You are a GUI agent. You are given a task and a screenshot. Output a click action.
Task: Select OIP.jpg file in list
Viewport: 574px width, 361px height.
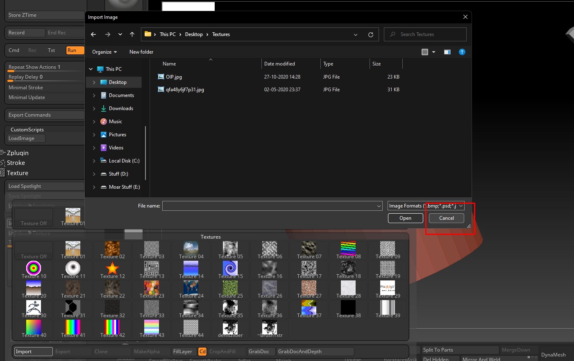174,77
